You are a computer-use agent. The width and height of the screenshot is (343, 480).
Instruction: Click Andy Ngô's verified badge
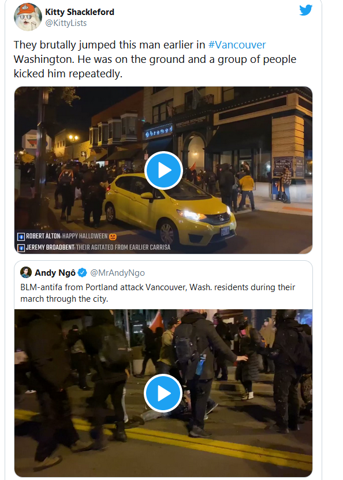tap(82, 272)
